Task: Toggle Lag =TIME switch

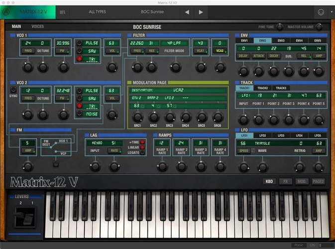Action: [142, 142]
